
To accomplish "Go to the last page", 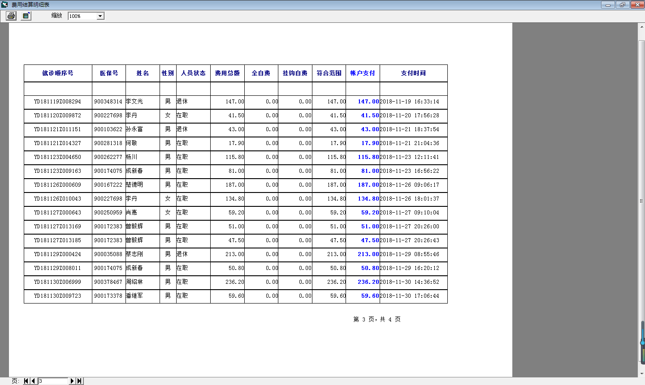I will tap(79, 381).
